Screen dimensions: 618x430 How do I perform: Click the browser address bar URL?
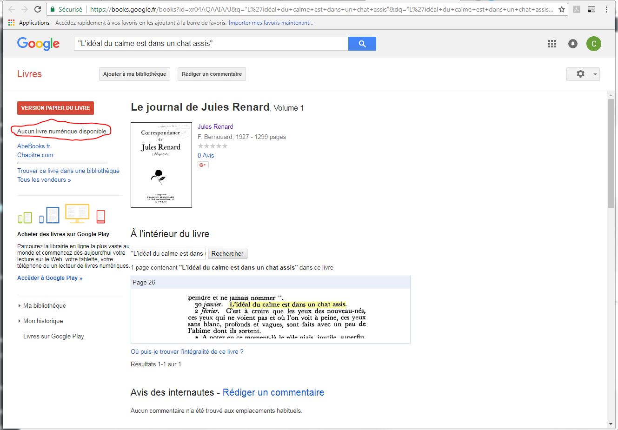pos(321,9)
